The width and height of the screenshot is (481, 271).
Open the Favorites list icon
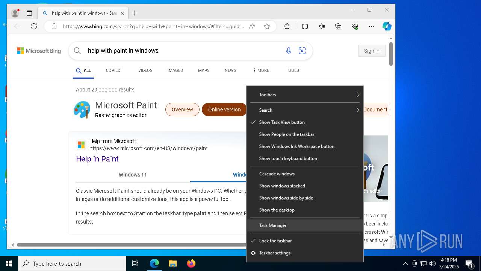(322, 26)
